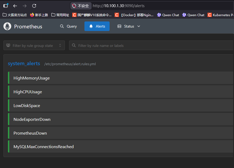Click the browser address bar URL
The image size is (234, 168).
(x=119, y=6)
